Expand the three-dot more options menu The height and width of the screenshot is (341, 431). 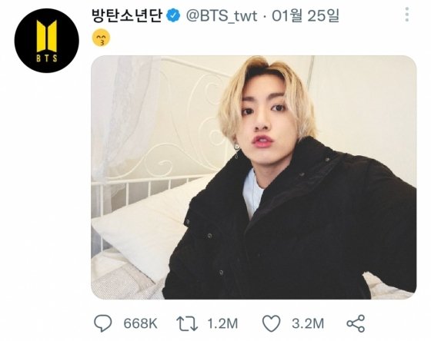tap(407, 15)
